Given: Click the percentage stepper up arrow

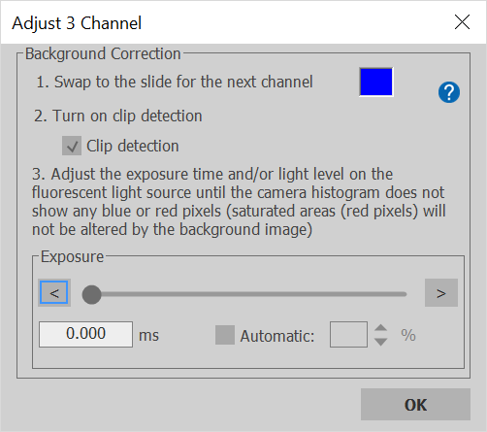Looking at the screenshot, I should [x=380, y=328].
